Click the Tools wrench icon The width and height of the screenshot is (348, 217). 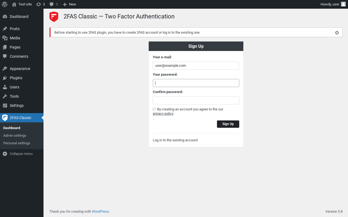(5, 96)
